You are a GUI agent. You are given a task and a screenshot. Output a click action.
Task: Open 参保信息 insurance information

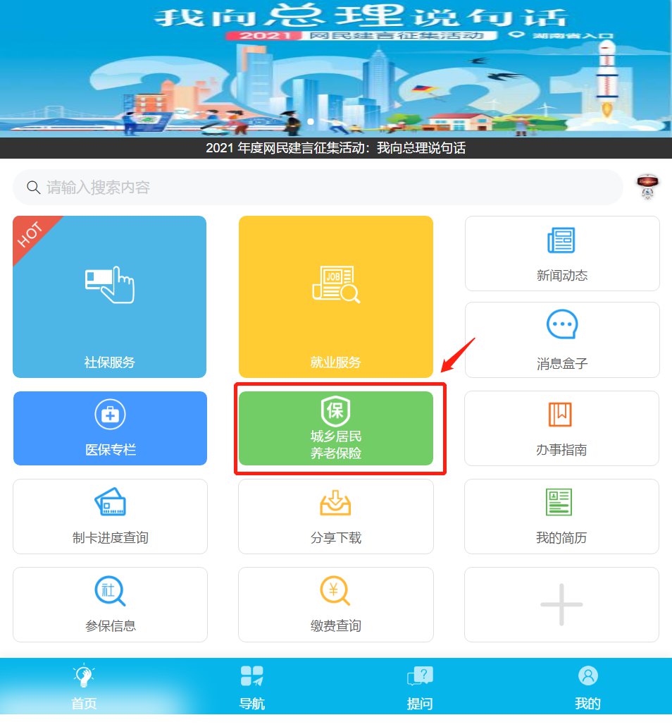pos(110,604)
